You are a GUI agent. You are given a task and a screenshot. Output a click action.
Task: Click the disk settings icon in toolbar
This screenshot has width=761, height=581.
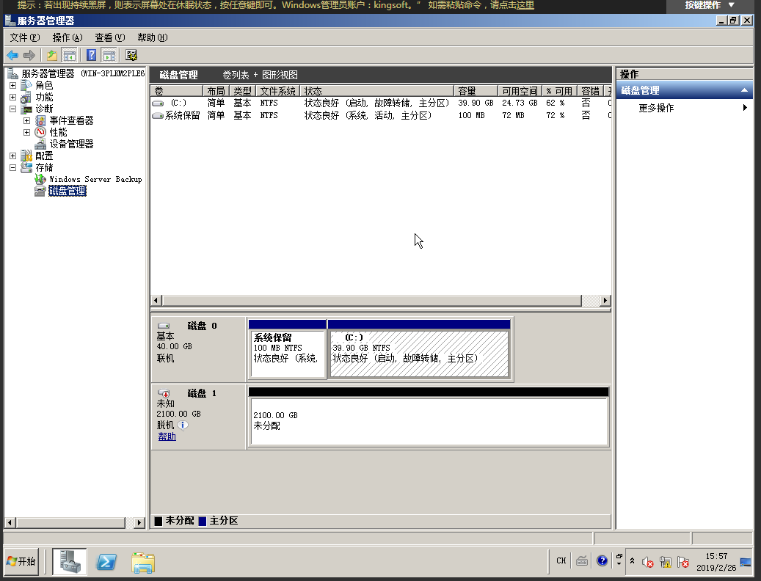131,55
